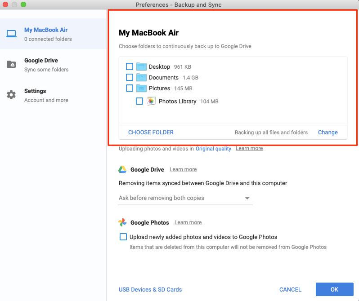Close the Preferences window with red button

5,4
